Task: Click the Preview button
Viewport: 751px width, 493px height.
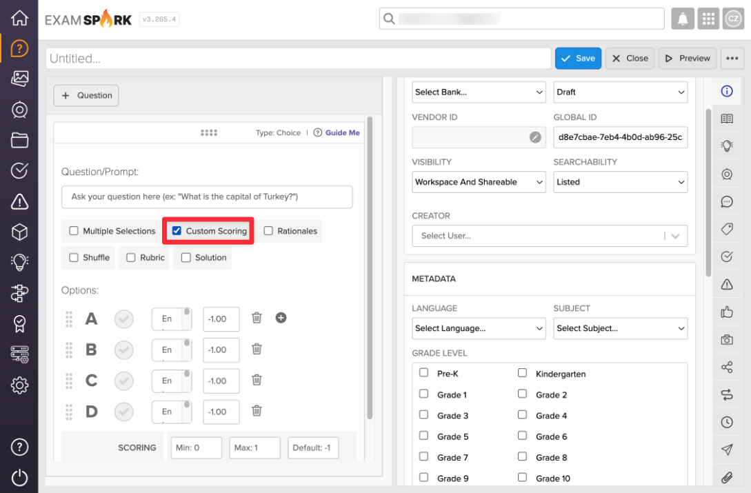Action: pyautogui.click(x=688, y=59)
